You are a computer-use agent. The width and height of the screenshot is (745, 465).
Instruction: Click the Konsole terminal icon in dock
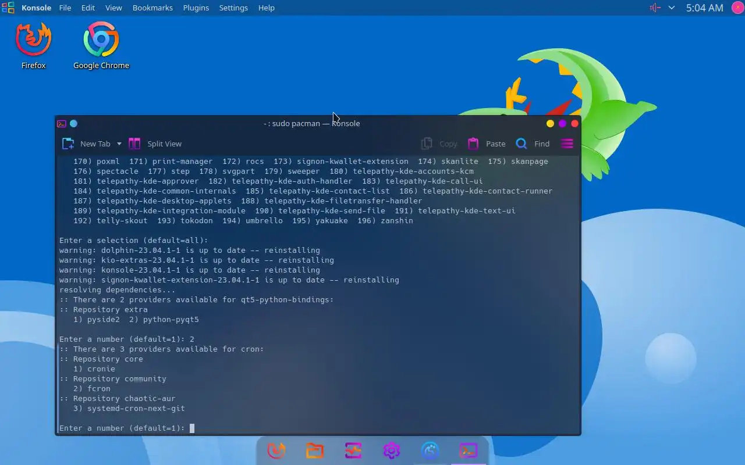[x=469, y=450]
